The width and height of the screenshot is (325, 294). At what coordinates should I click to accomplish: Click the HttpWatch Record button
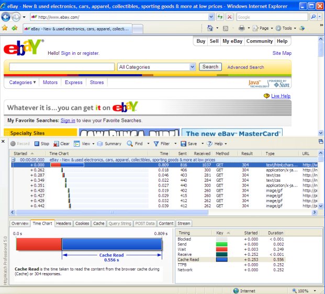pos(20,144)
